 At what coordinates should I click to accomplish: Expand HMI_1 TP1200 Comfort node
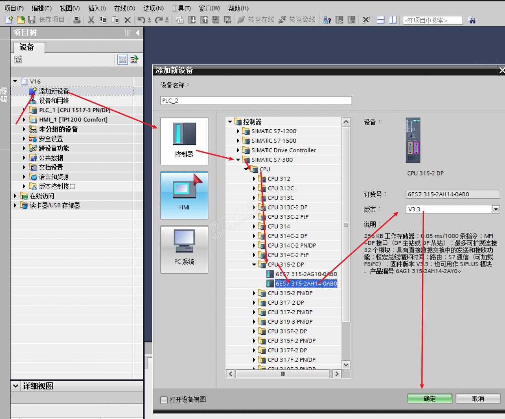pyautogui.click(x=24, y=119)
